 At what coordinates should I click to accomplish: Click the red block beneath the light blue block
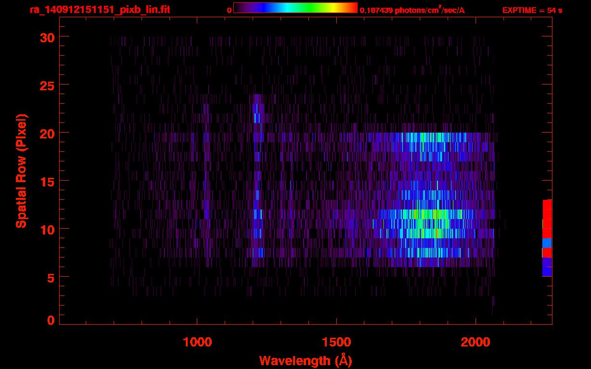547,252
